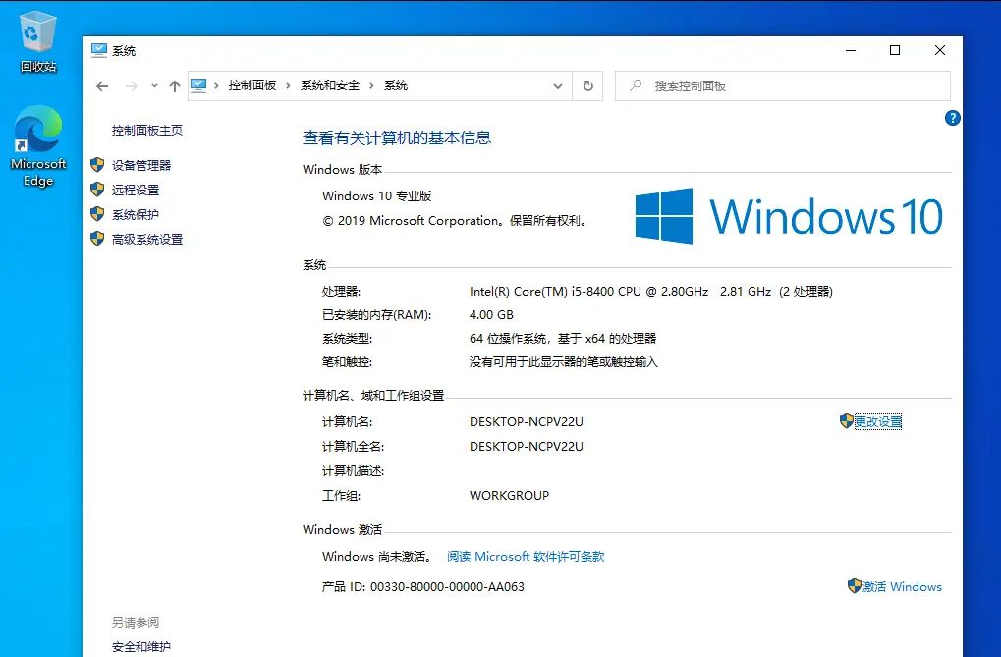
Task: Open 设备管理器 link
Action: 141,165
